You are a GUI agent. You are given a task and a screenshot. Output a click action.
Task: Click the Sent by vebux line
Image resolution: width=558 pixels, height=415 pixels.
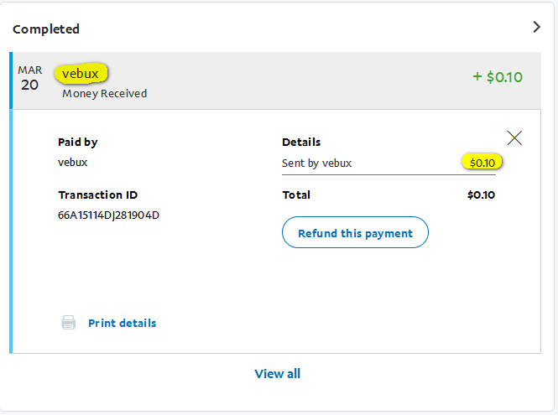click(316, 163)
